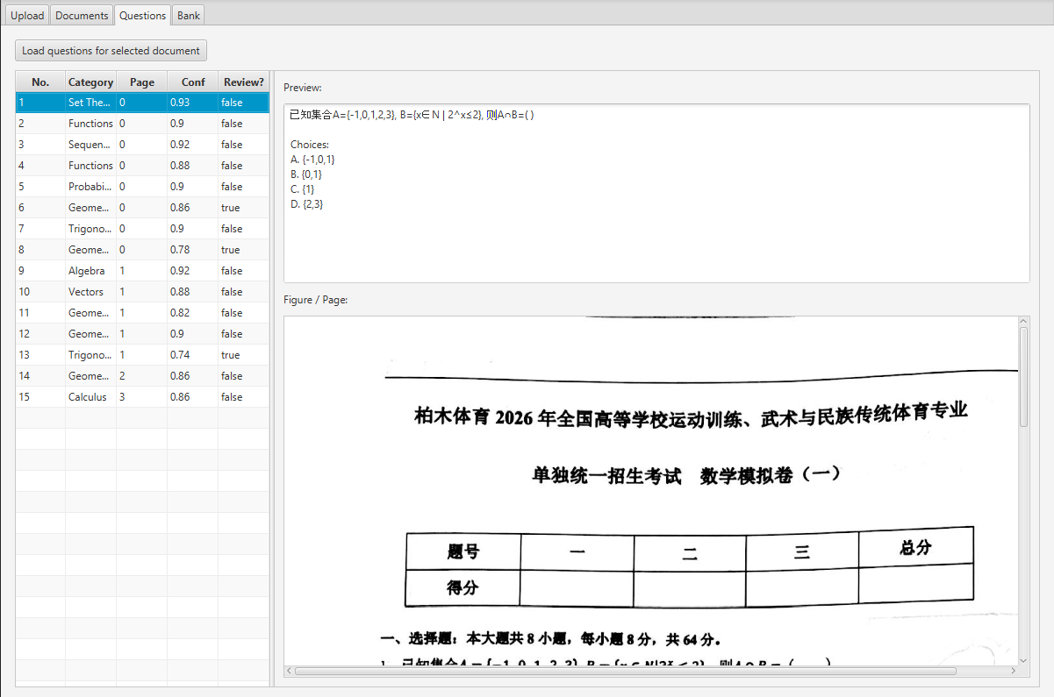Open the Documents tab
1054x697 pixels.
pyautogui.click(x=82, y=15)
